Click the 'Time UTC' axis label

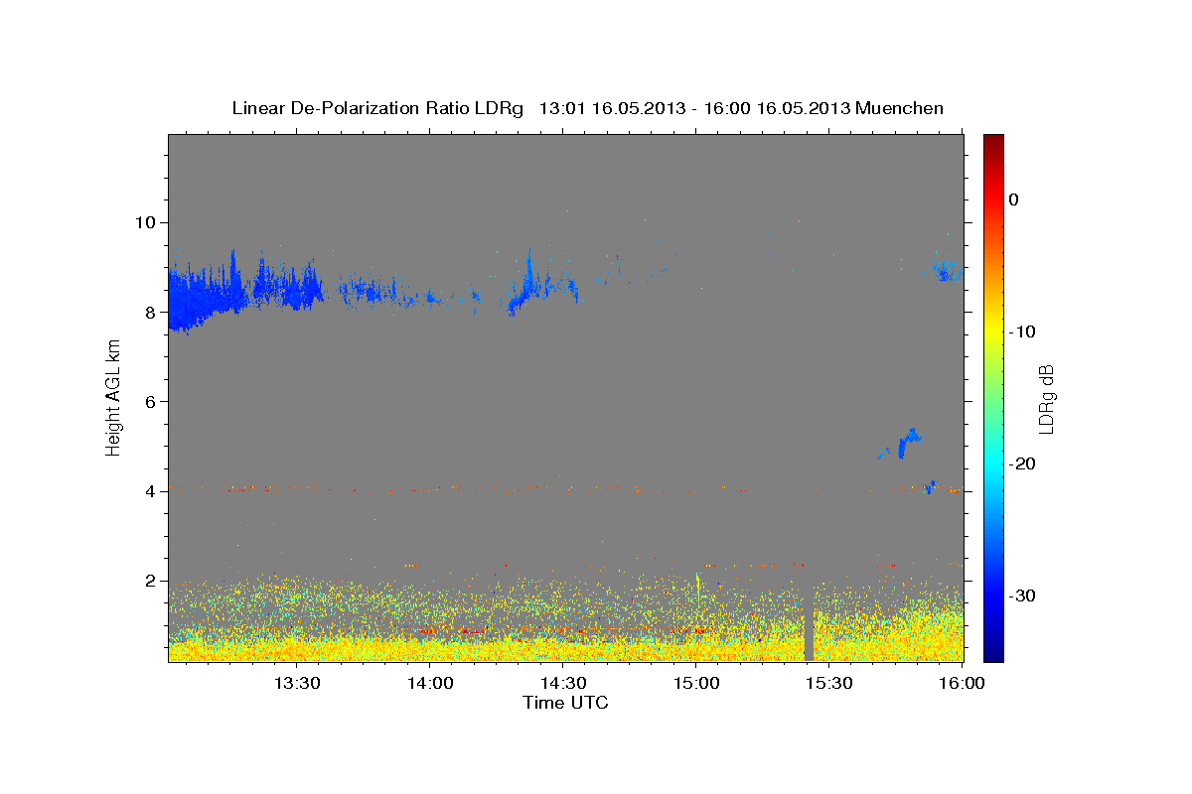pyautogui.click(x=565, y=703)
